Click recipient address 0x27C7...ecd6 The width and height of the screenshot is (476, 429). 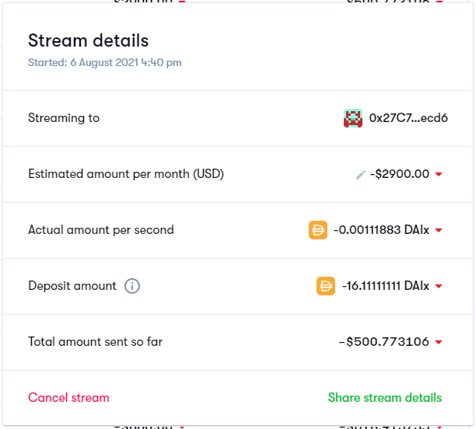[x=408, y=118]
